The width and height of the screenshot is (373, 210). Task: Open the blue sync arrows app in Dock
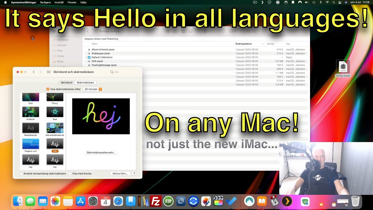(x=193, y=201)
